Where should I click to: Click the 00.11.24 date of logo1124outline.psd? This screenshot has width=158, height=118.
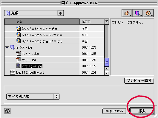pos(89,72)
